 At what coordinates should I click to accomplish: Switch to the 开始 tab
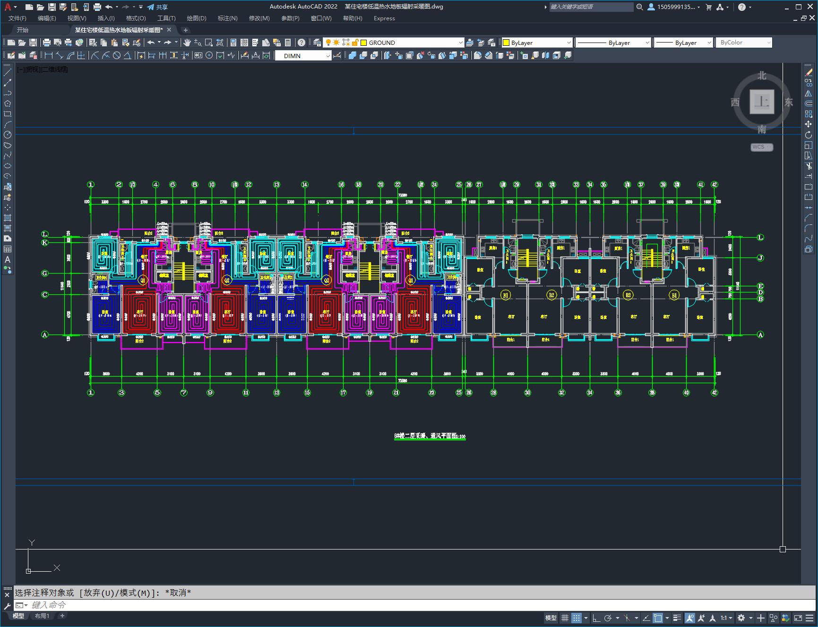pyautogui.click(x=22, y=30)
